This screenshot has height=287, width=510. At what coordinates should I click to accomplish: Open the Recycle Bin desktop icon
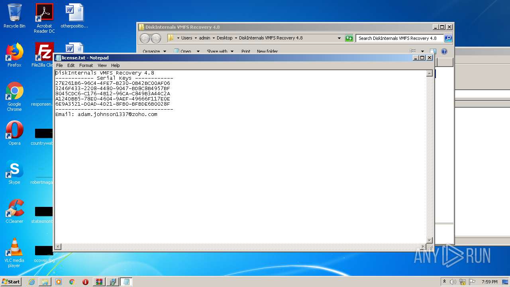(14, 16)
